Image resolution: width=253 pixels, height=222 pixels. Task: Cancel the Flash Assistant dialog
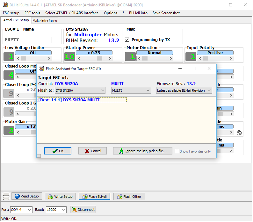click(92, 151)
